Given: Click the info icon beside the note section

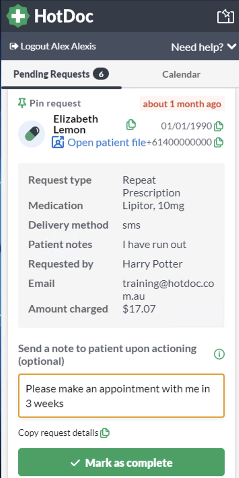Looking at the screenshot, I should [219, 354].
